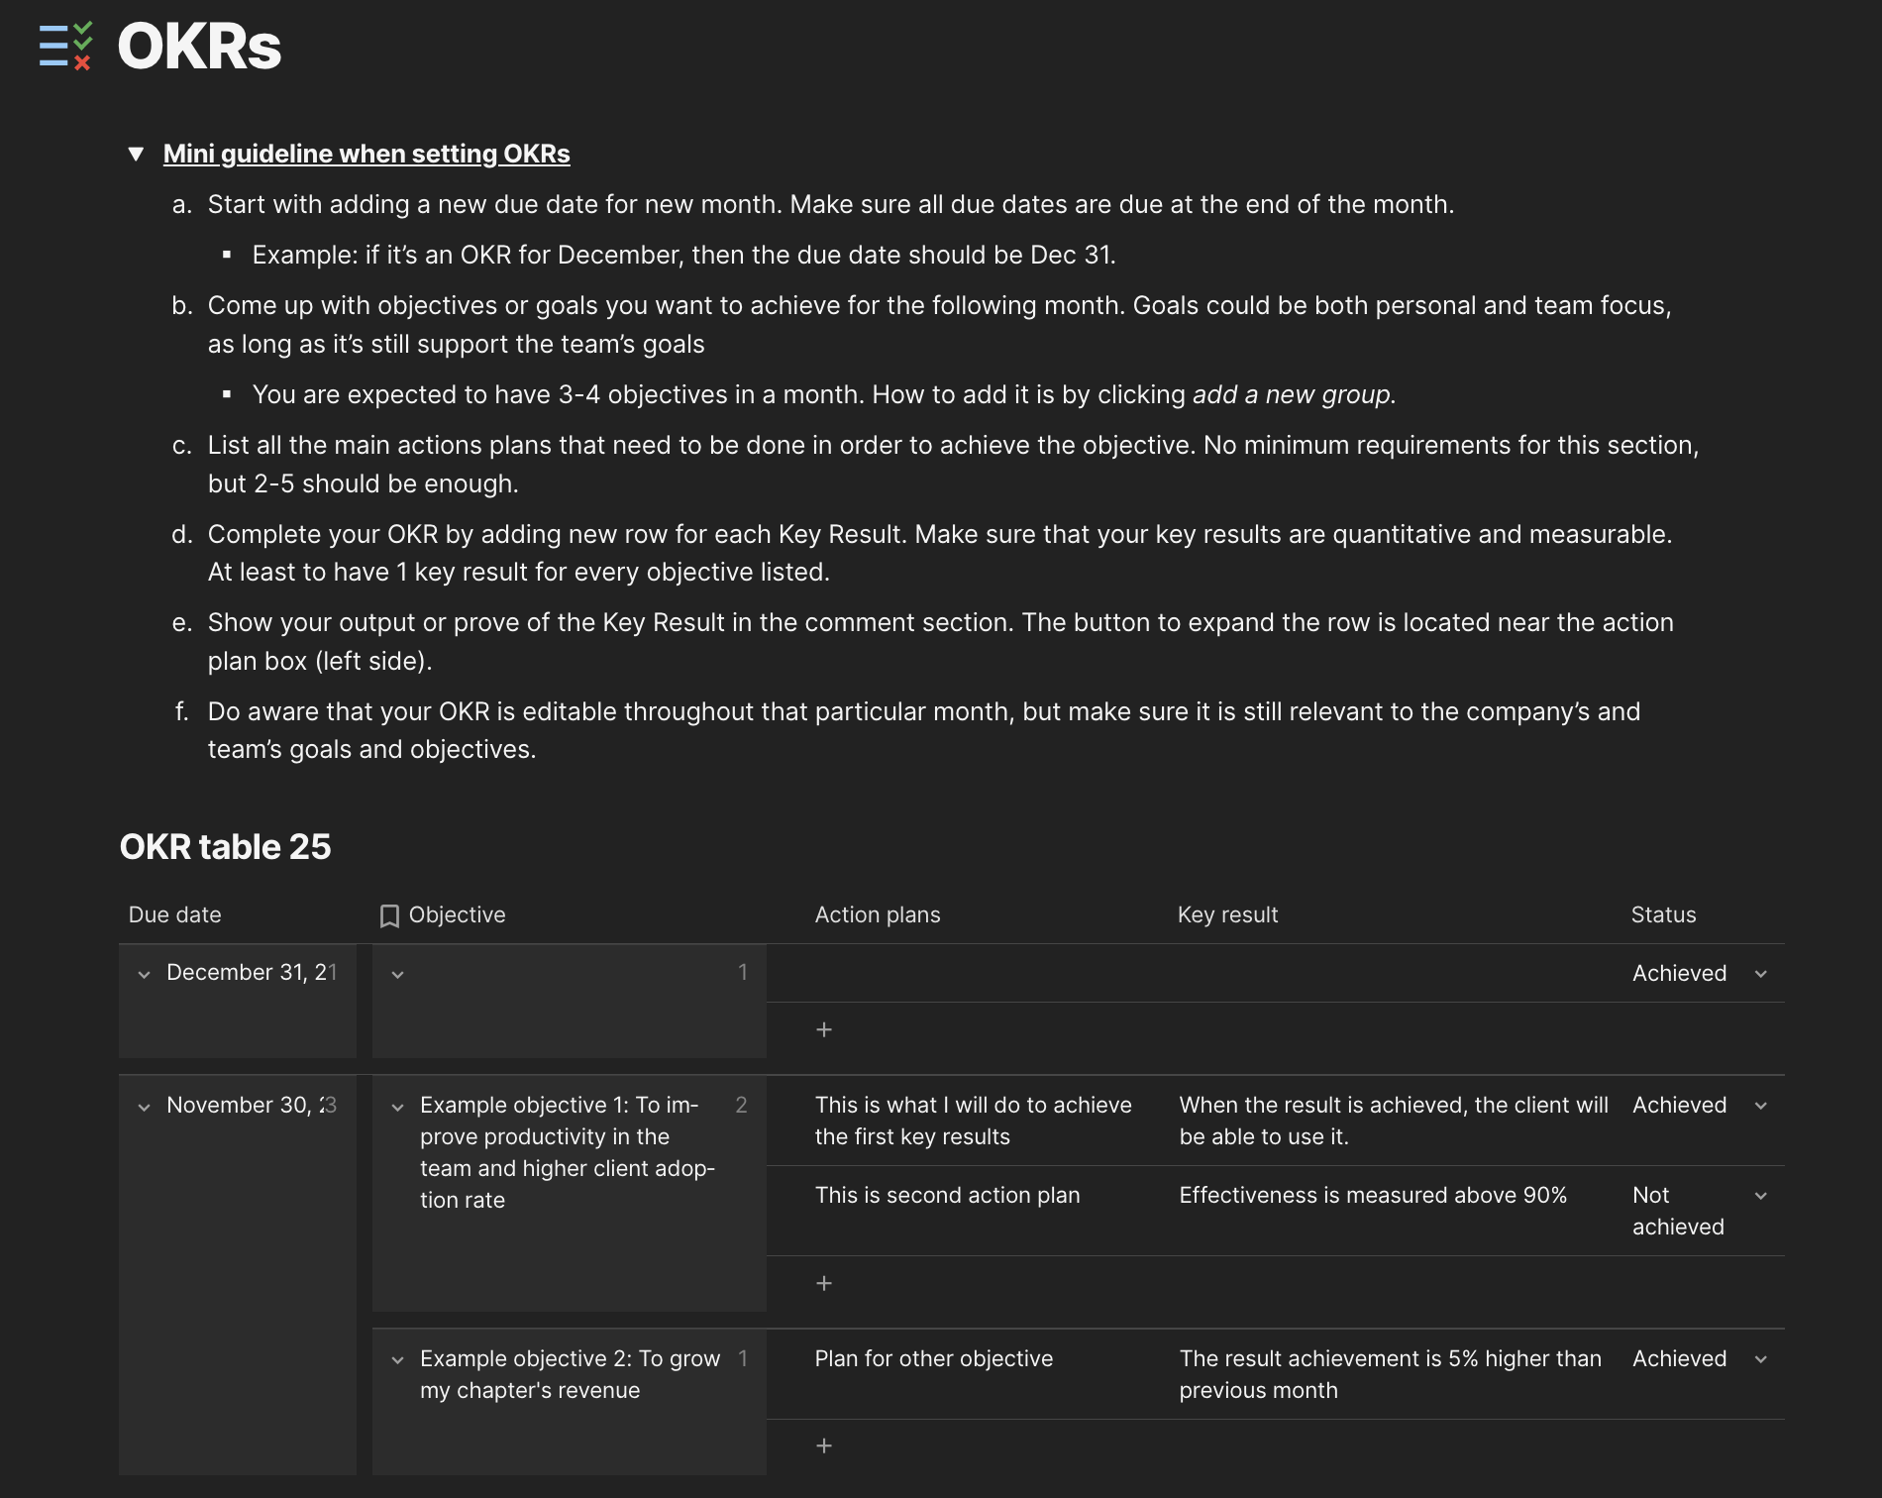Viewport: 1882px width, 1498px height.
Task: Open Status dropdown in the December row
Action: point(1761,974)
